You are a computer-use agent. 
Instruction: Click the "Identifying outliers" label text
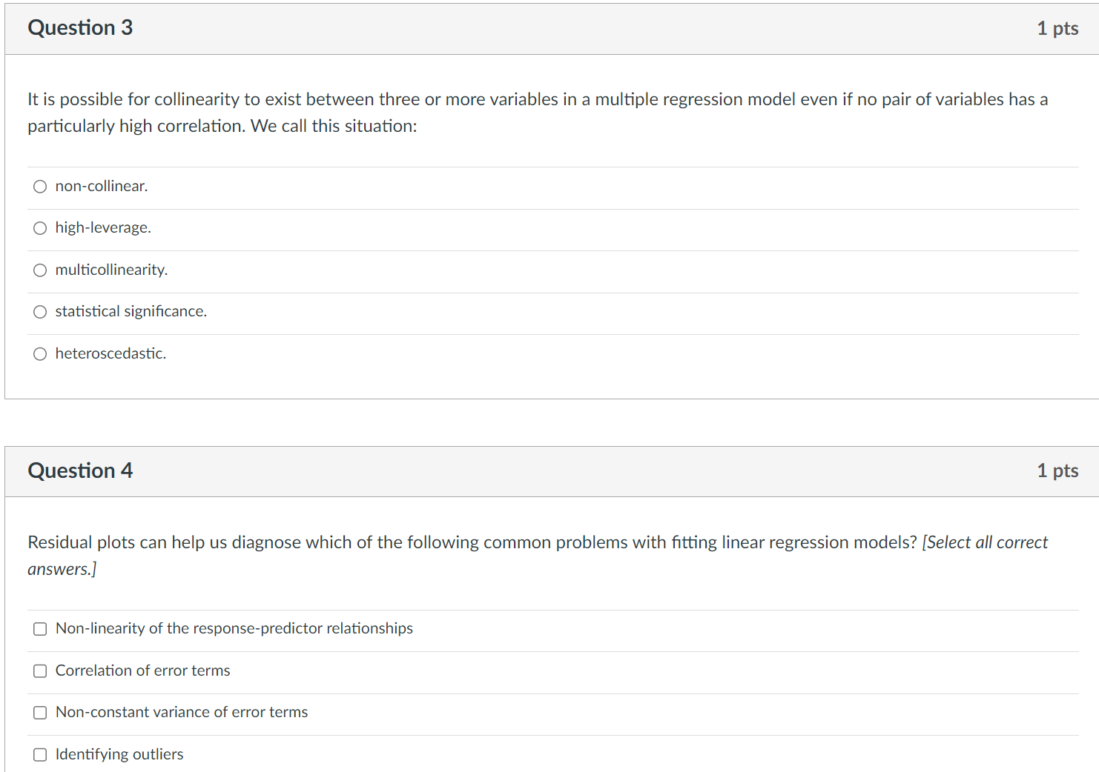119,754
